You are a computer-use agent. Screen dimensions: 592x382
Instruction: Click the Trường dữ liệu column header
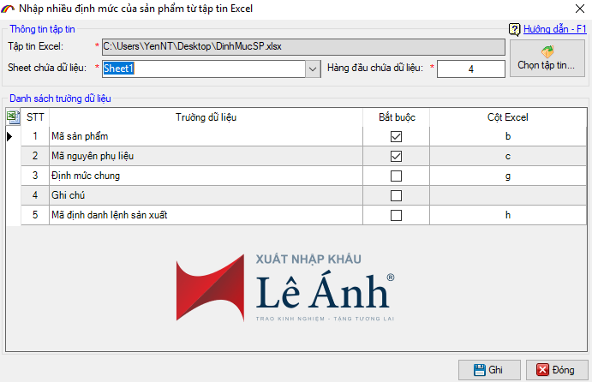click(206, 117)
